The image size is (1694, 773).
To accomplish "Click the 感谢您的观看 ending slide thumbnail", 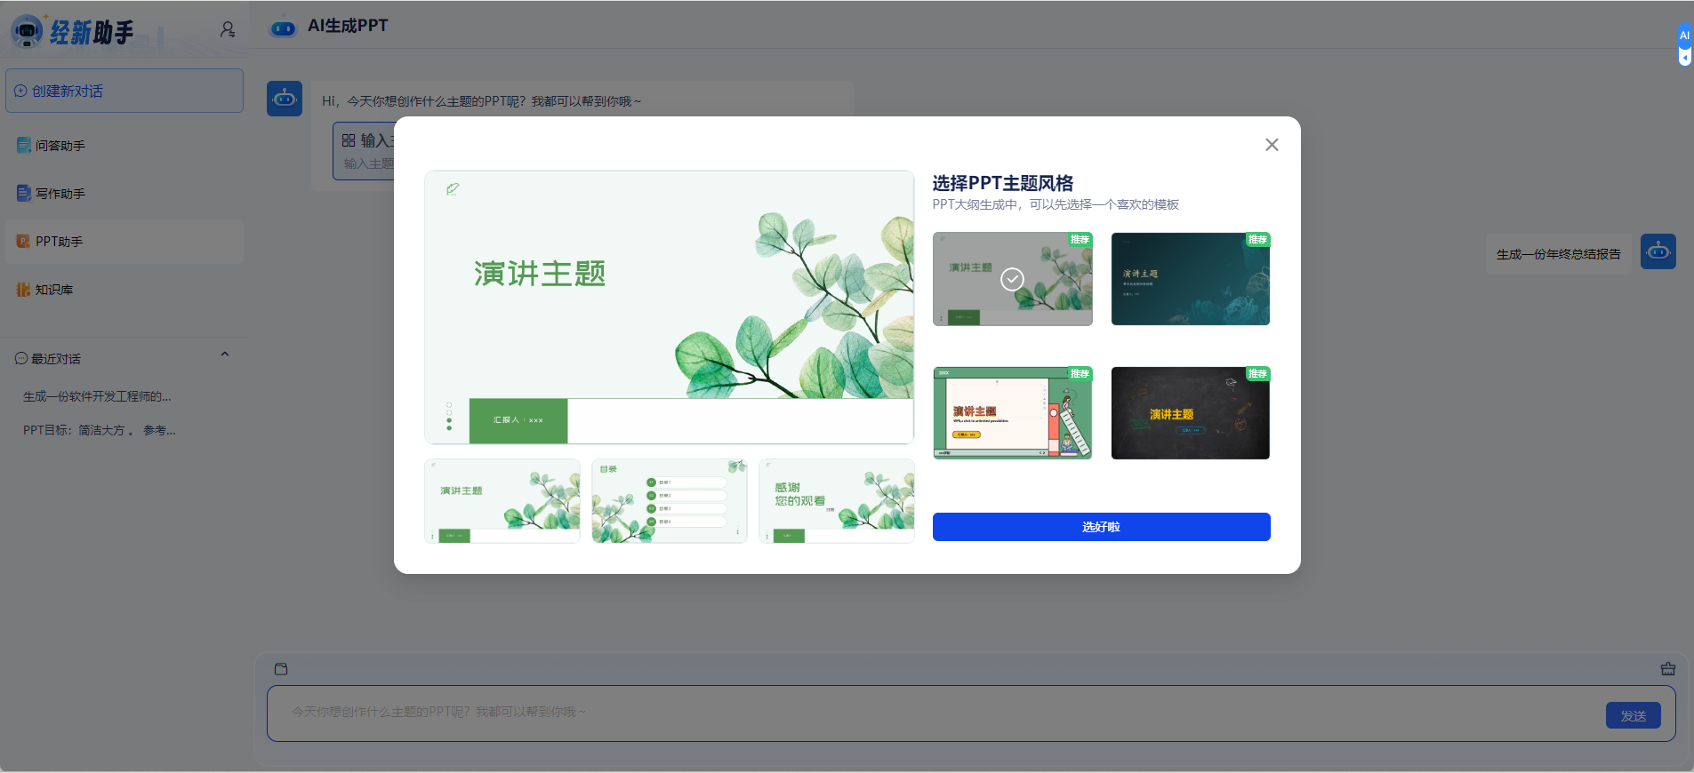I will 837,501.
